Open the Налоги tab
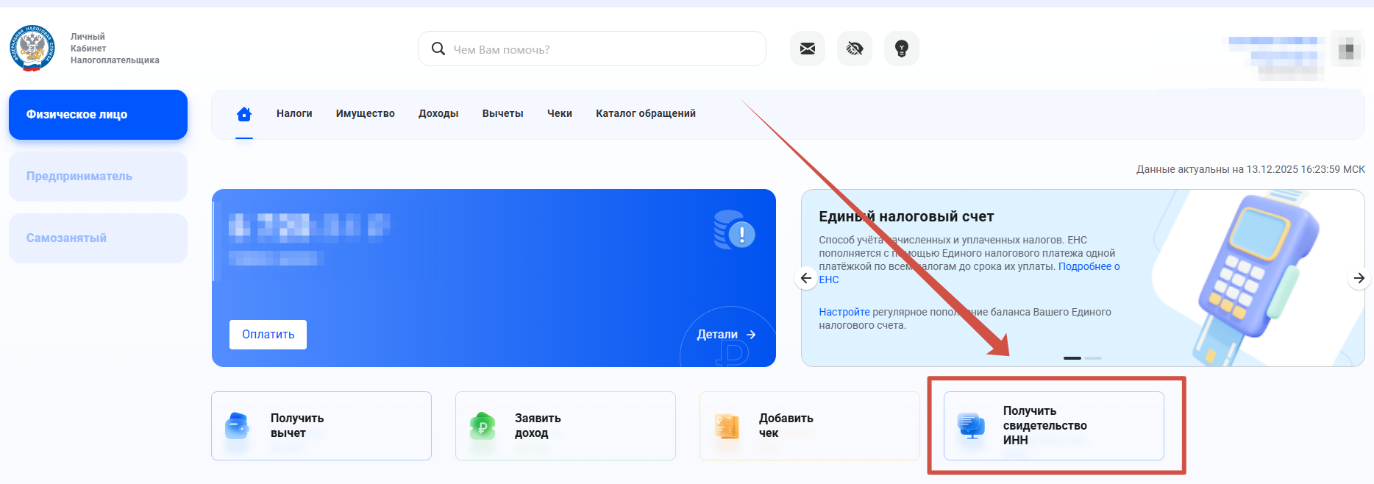The width and height of the screenshot is (1374, 484). click(294, 113)
